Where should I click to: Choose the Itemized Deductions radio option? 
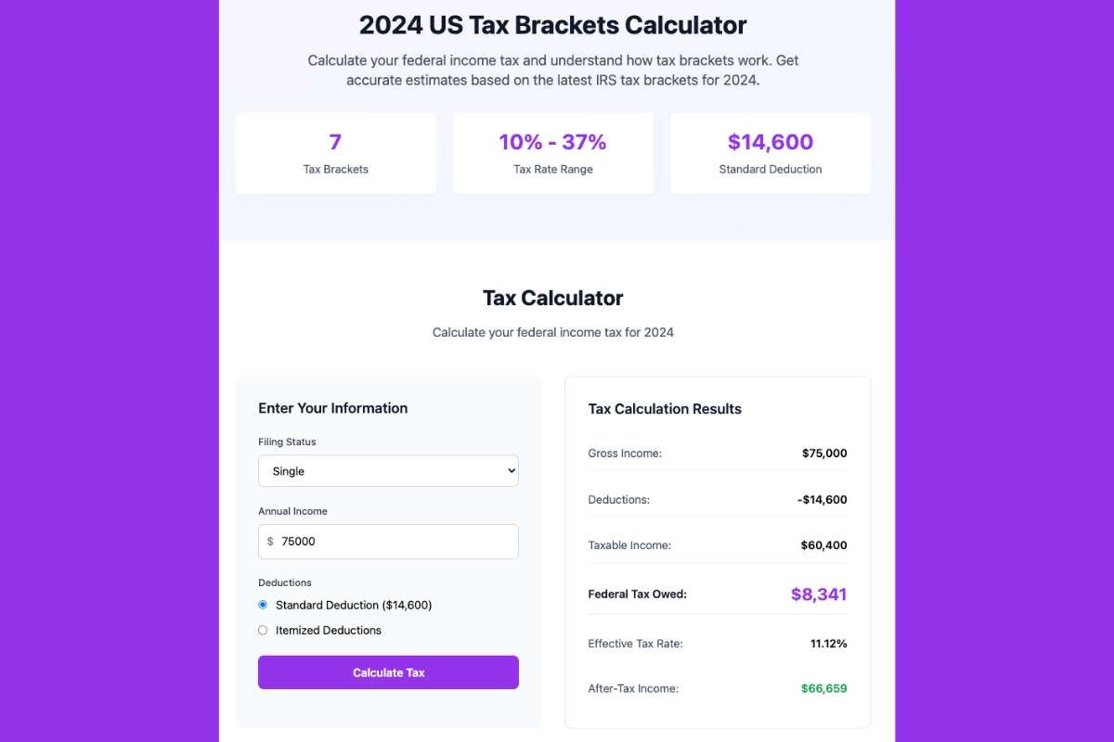(263, 630)
